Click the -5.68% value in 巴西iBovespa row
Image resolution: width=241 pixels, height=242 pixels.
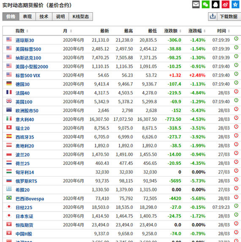pos(198,199)
